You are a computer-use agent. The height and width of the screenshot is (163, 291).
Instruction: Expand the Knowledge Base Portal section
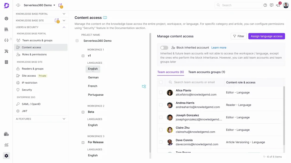click(64, 14)
